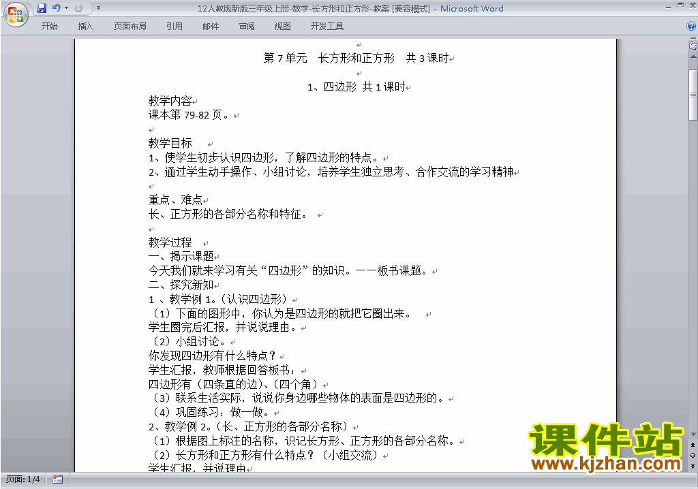698x489 pixels.
Task: Click the line 你发现四边形有什么特点?
Action: point(213,356)
